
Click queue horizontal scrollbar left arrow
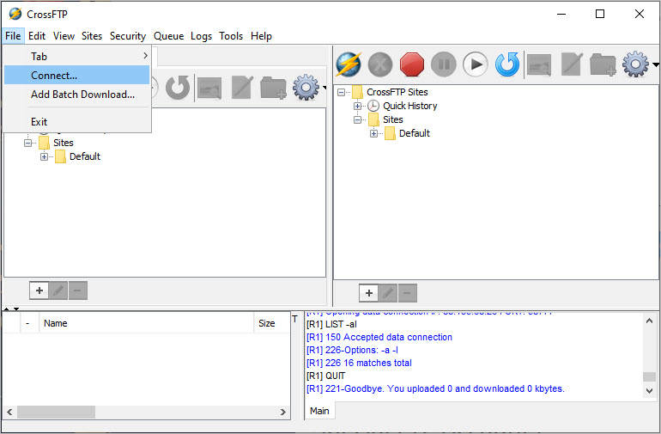point(9,412)
